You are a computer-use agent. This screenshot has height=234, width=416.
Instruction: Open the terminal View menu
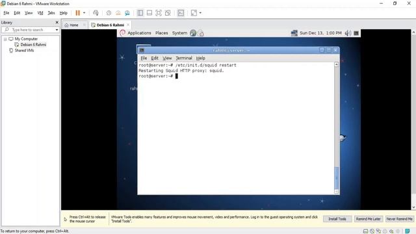[x=167, y=58]
